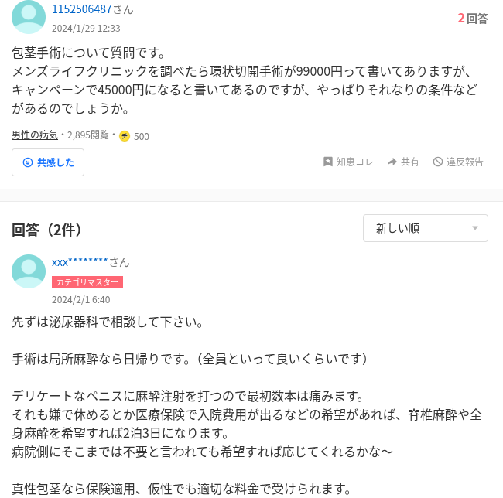Click the 違反報告 report icon

pos(438,162)
